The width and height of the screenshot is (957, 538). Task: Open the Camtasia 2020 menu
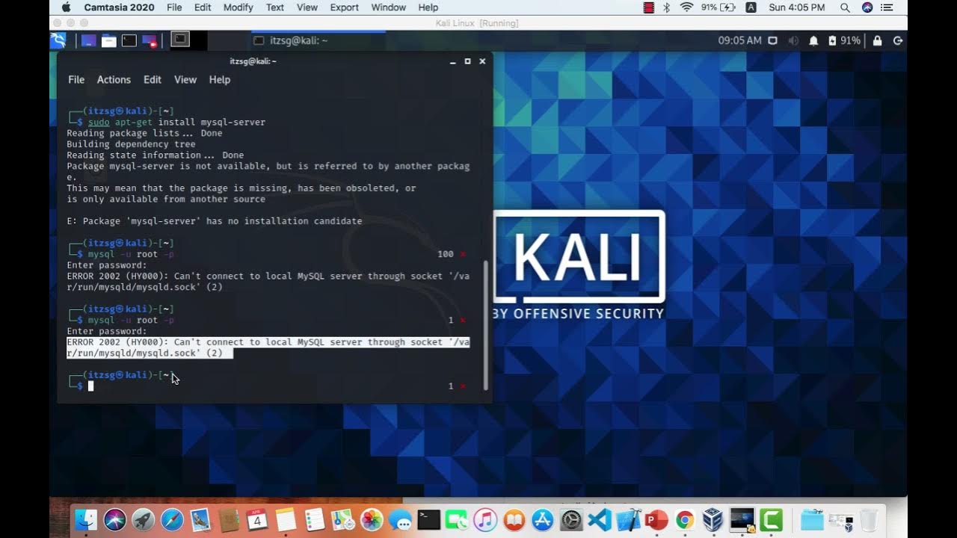coord(119,7)
